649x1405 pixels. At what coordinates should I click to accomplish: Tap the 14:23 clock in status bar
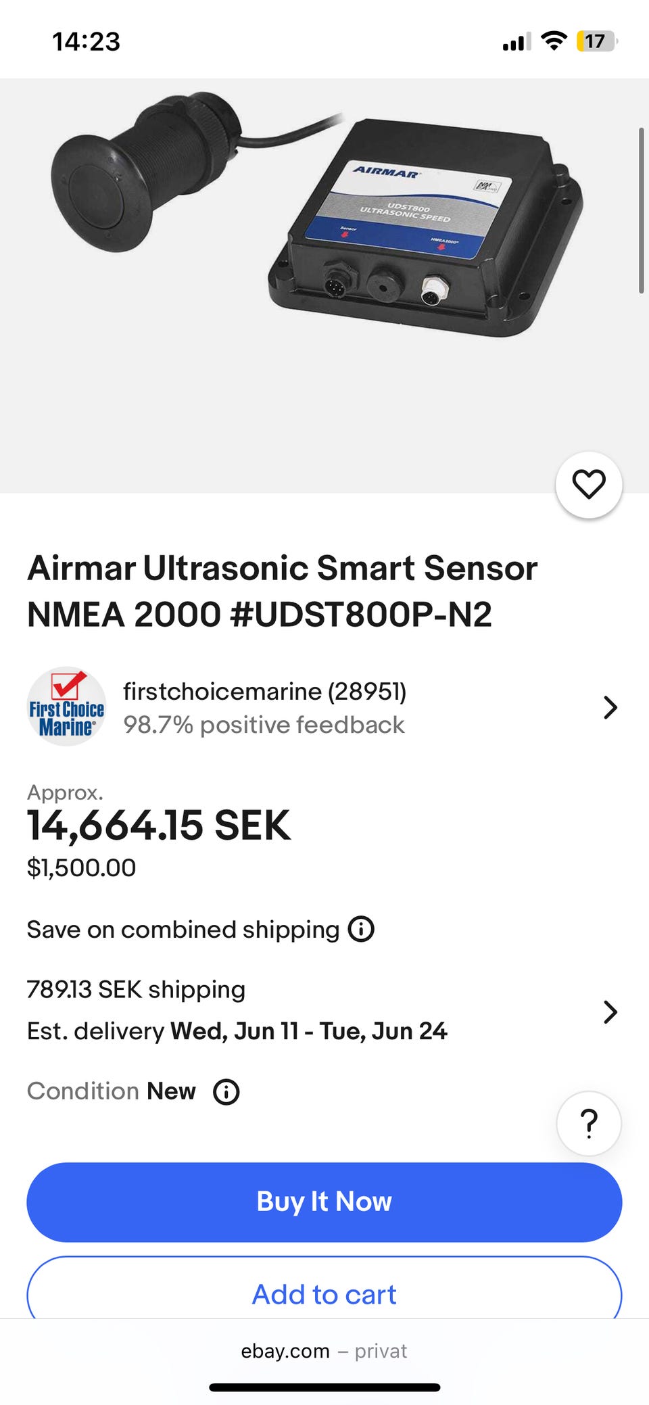pyautogui.click(x=87, y=42)
